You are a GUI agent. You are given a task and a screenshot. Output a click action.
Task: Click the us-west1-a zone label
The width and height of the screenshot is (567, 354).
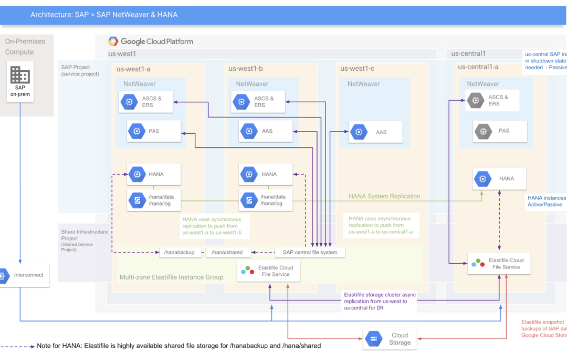pyautogui.click(x=133, y=69)
